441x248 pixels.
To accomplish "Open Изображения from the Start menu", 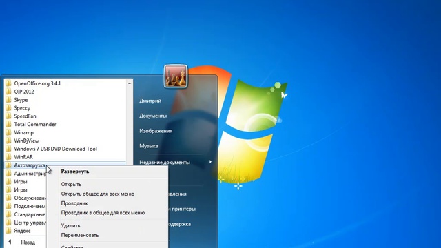I will [156, 131].
